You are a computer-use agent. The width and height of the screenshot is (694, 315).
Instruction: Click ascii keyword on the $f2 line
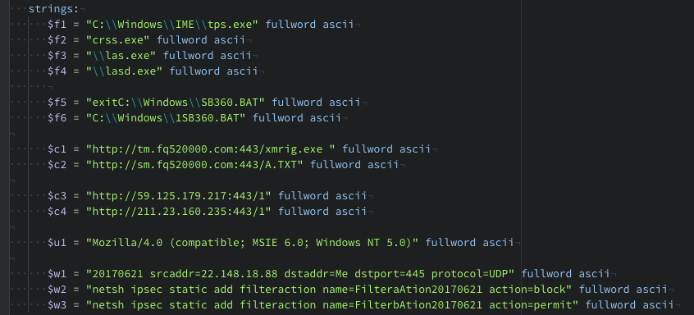click(229, 40)
